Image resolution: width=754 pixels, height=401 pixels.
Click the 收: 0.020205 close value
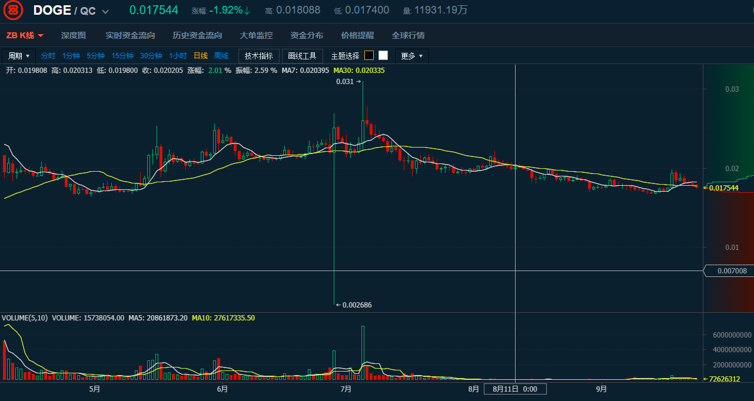[x=163, y=71]
